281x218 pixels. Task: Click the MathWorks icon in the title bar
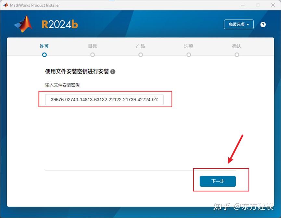(x=5, y=5)
